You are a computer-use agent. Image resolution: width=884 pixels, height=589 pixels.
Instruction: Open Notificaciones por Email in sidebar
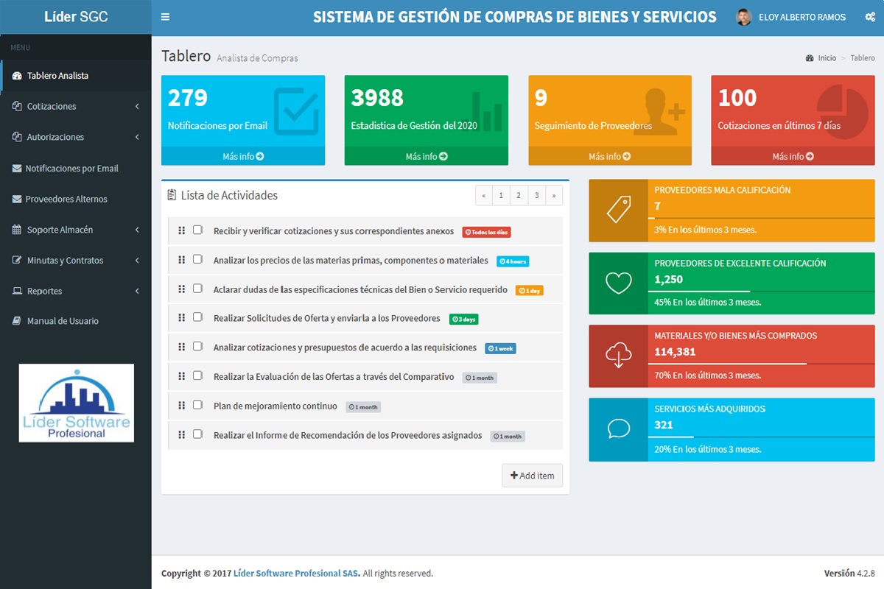(x=71, y=169)
